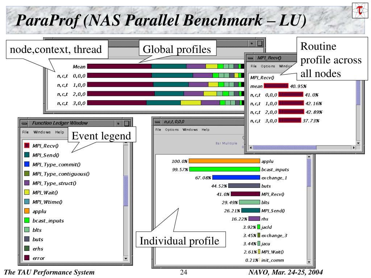Open window menu button of Function Ledger Window

[24, 123]
